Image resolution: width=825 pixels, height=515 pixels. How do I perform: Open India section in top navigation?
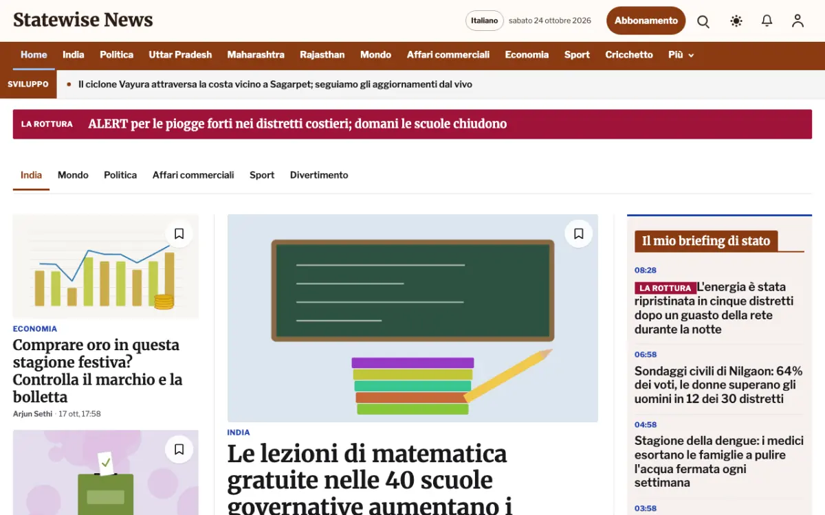pyautogui.click(x=74, y=55)
